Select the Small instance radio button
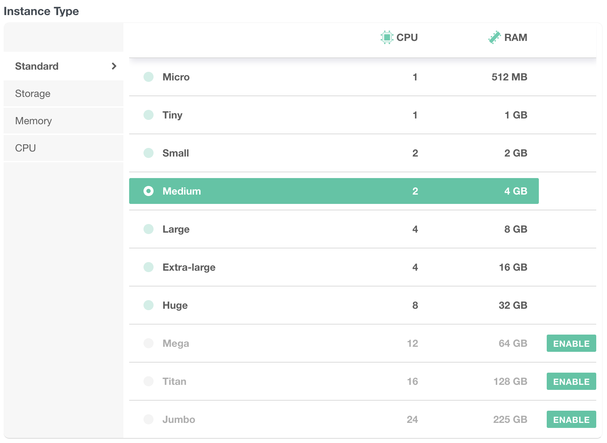Image resolution: width=607 pixels, height=443 pixels. pyautogui.click(x=148, y=153)
